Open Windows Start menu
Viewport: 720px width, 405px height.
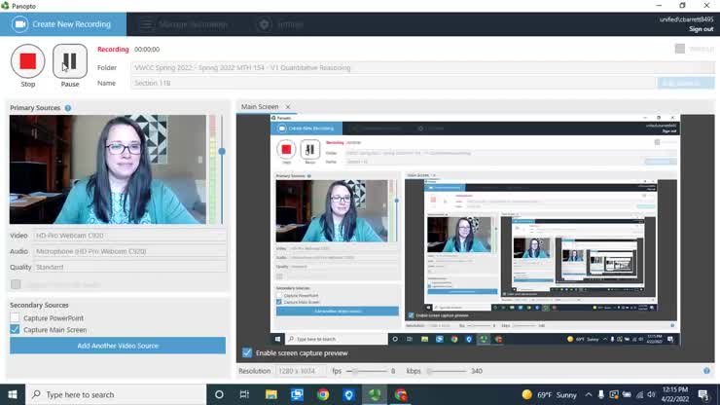(x=13, y=394)
